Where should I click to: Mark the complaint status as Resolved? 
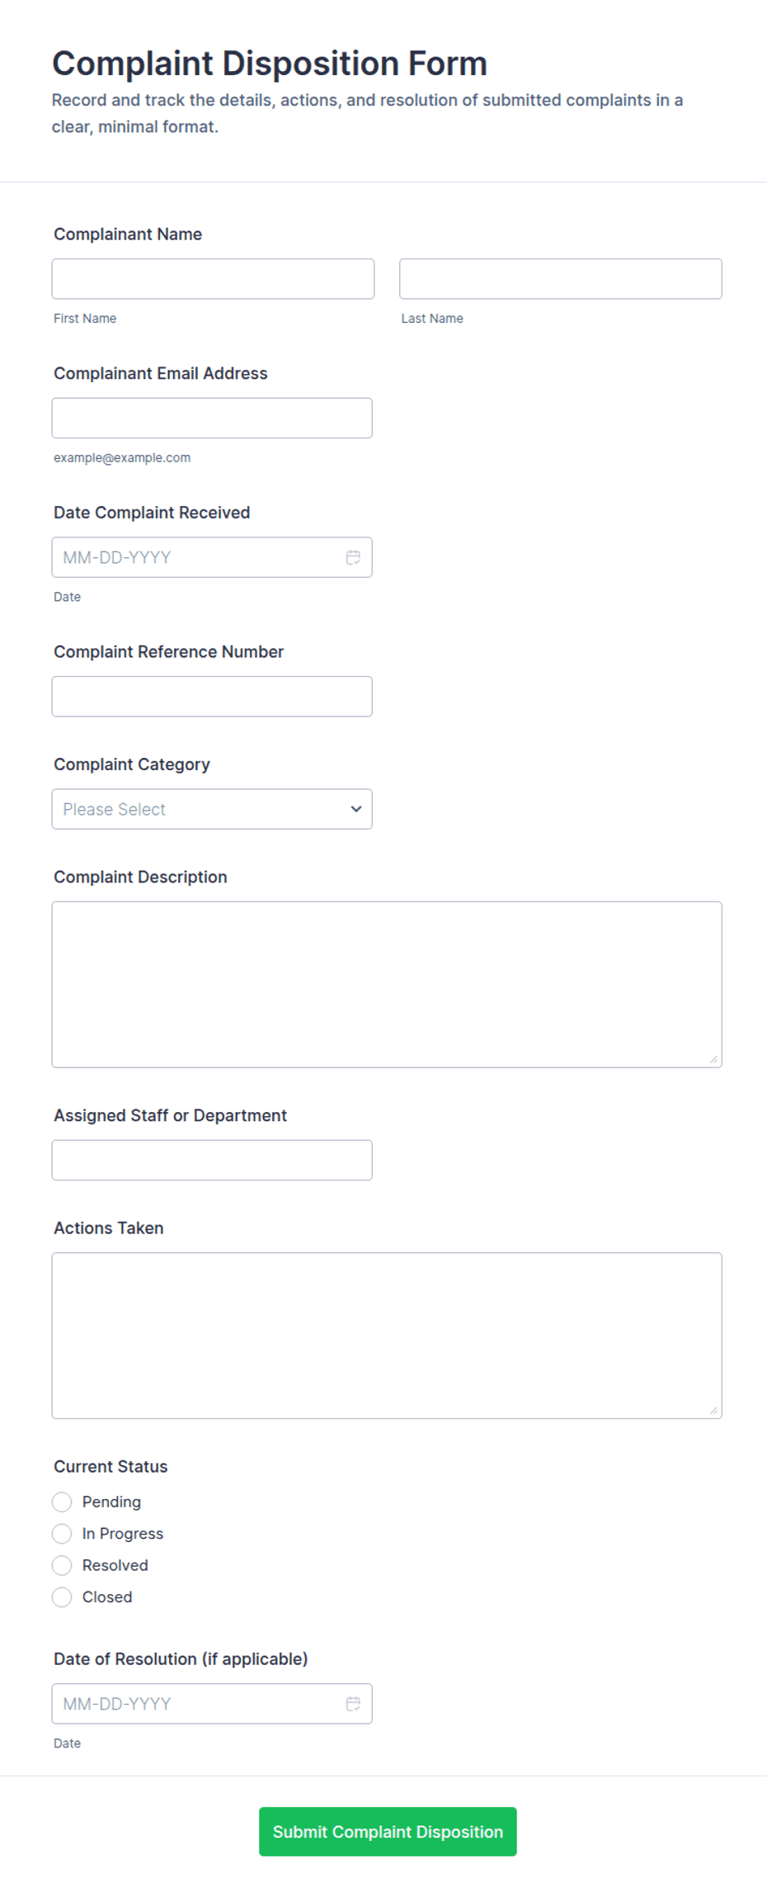62,1565
